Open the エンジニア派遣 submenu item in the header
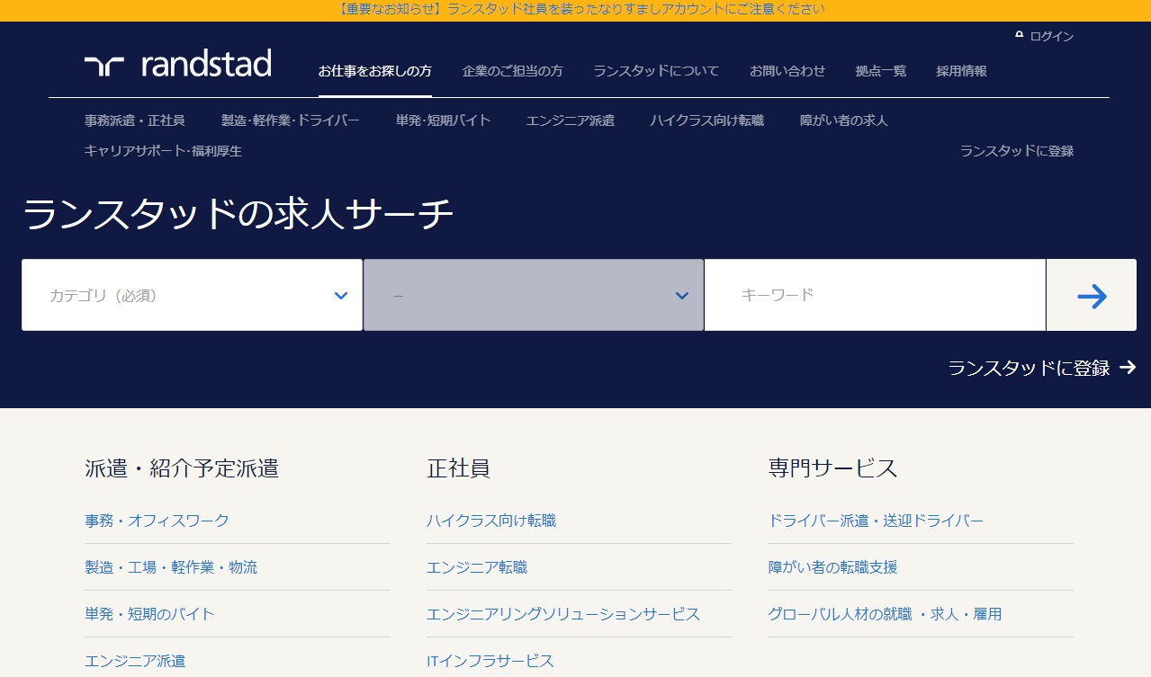 (571, 120)
